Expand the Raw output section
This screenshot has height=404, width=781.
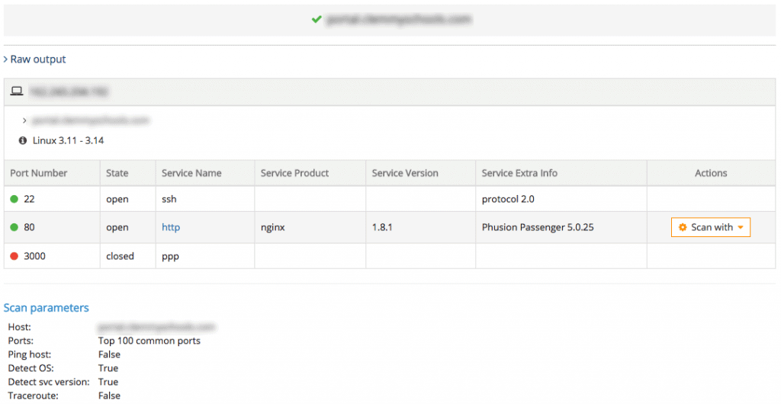34,59
